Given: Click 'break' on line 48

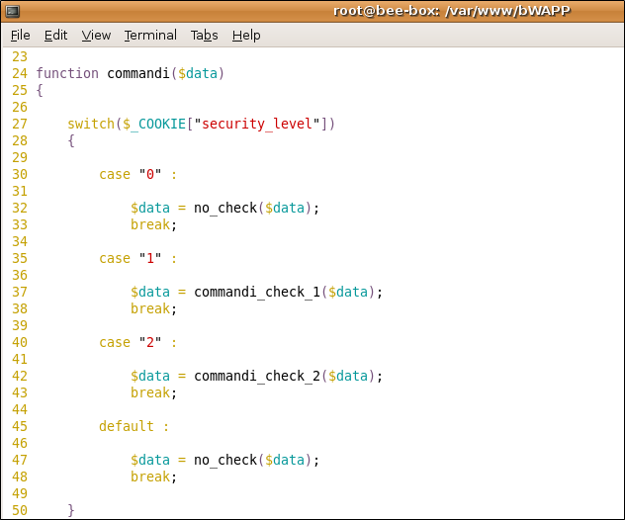Looking at the screenshot, I should (x=150, y=477).
